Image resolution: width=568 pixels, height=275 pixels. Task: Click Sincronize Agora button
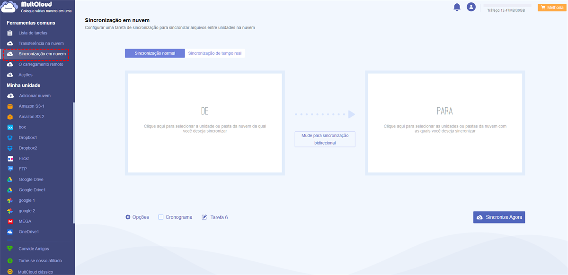click(499, 217)
